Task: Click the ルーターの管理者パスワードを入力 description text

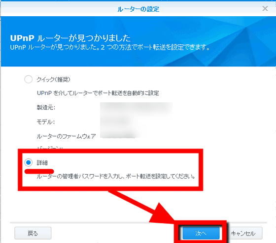Action: pos(116,176)
